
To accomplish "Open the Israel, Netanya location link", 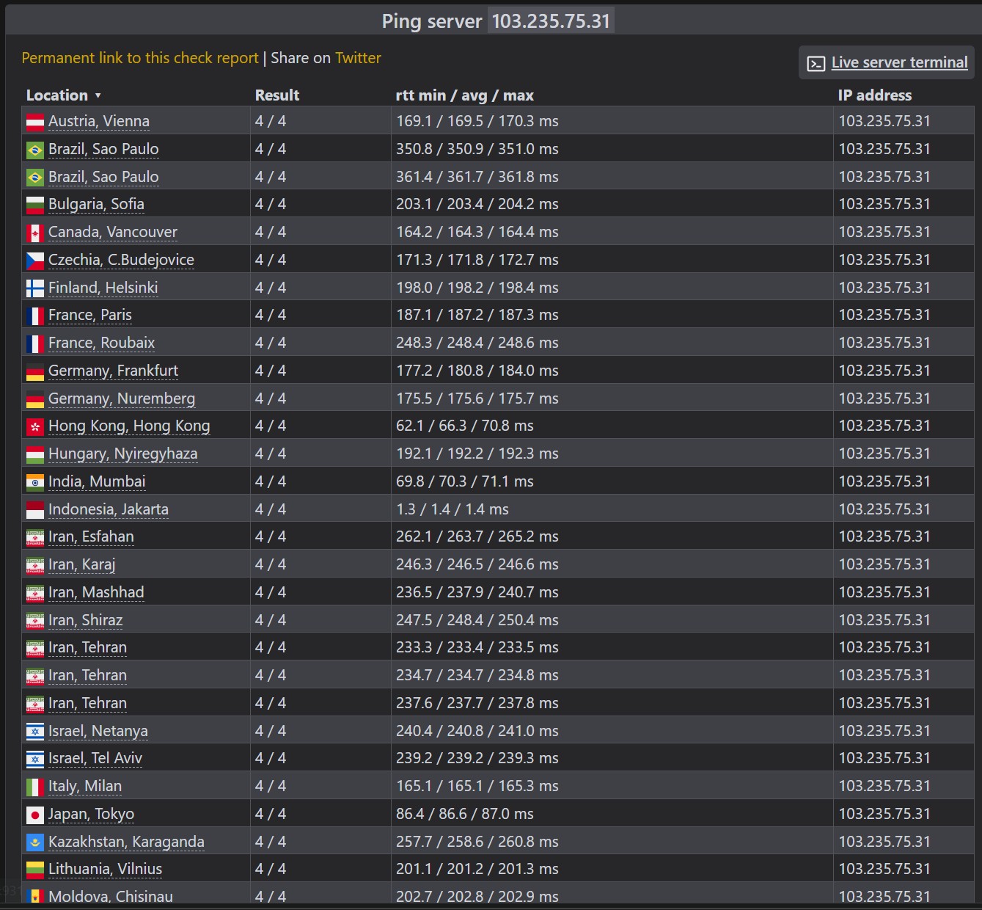I will click(98, 731).
